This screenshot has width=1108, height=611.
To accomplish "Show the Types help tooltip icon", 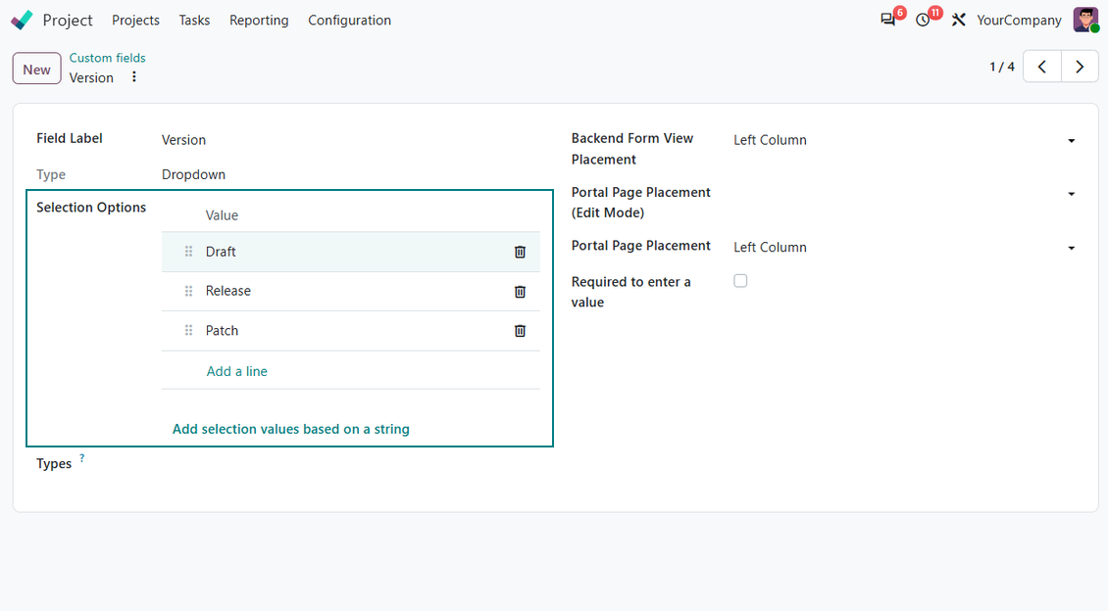I will click(x=82, y=458).
